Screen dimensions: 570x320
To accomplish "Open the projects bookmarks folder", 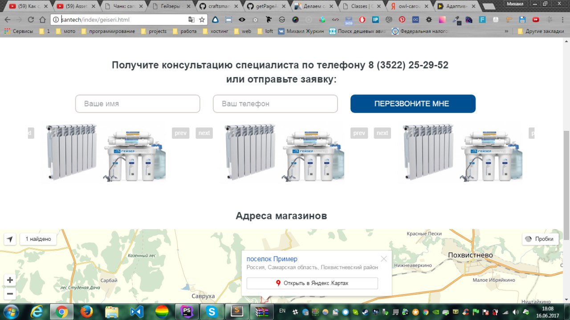I will 154,31.
